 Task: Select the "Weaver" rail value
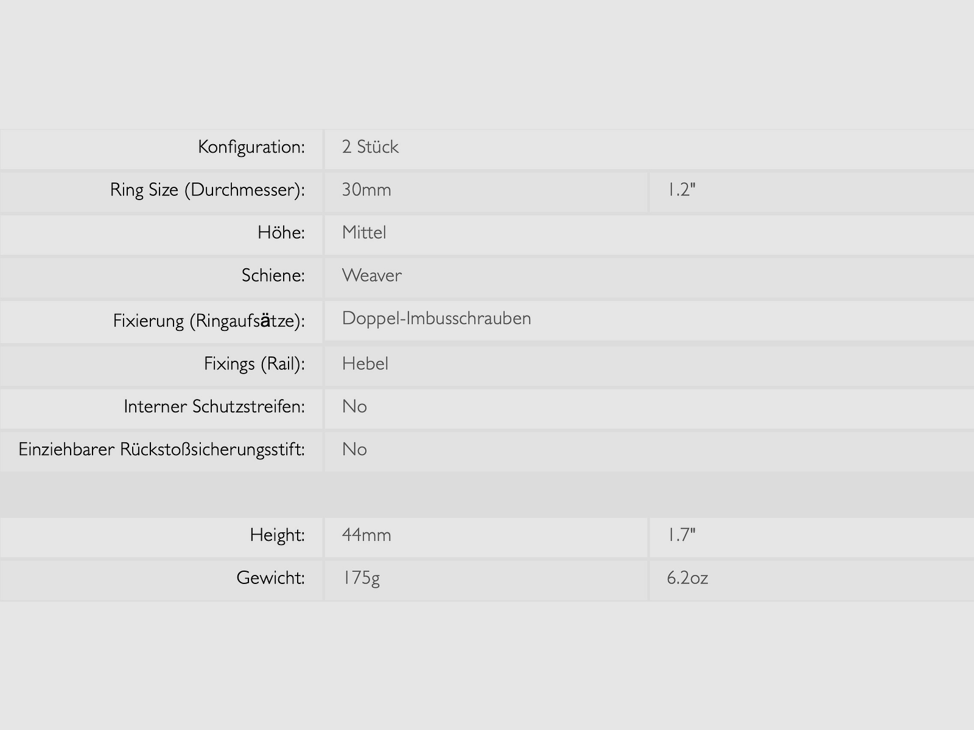click(371, 276)
